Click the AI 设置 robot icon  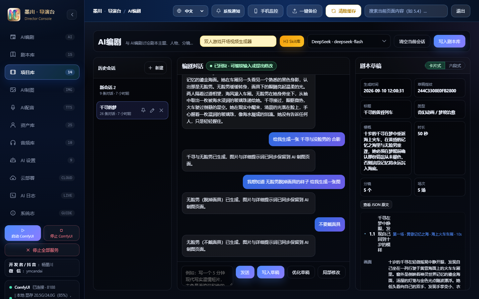point(13,160)
